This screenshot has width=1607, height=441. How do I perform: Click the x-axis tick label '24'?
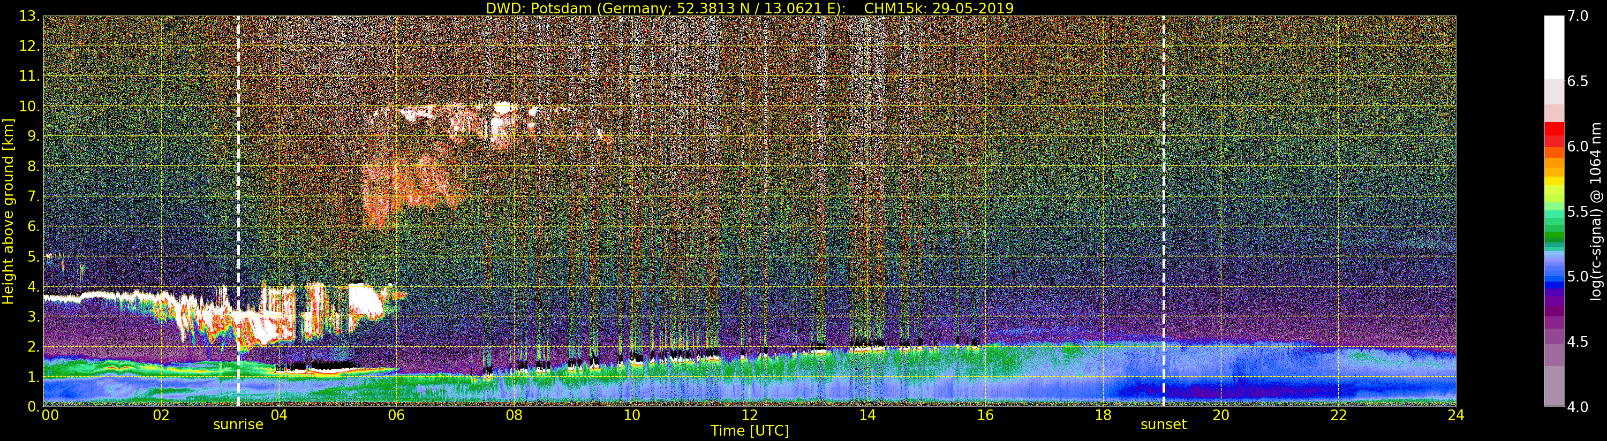(x=1456, y=415)
